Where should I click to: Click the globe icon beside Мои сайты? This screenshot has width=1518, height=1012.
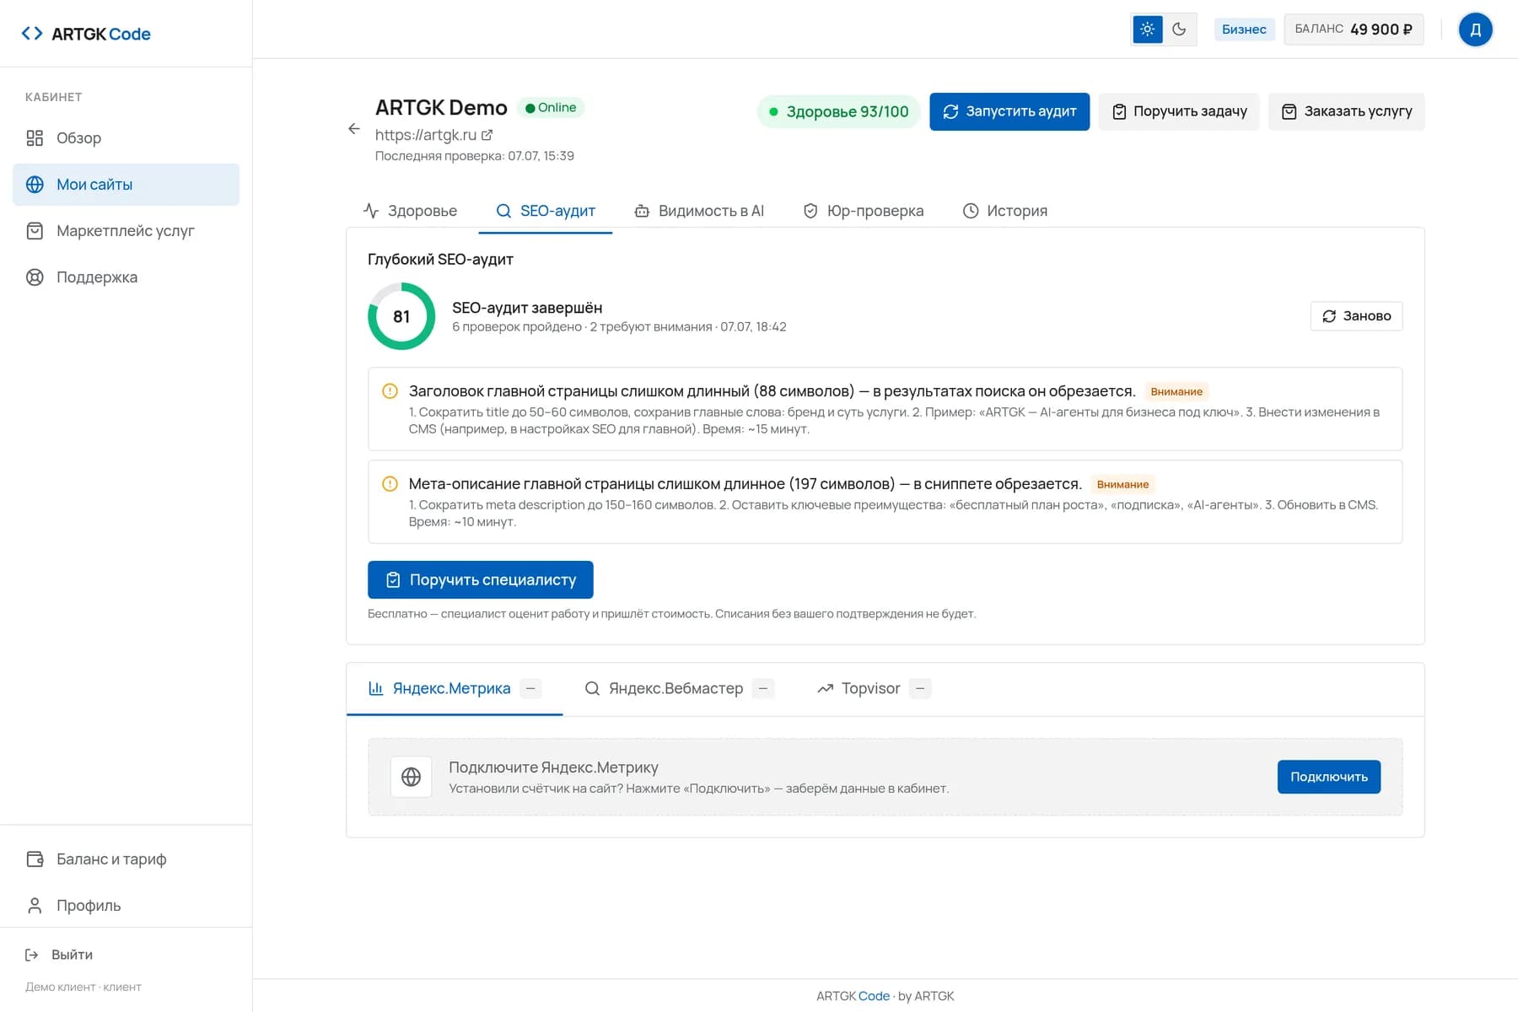(35, 184)
